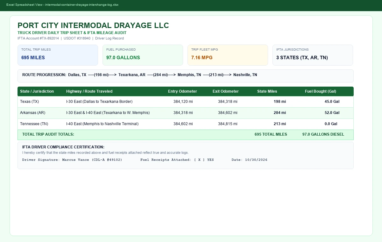The width and height of the screenshot is (382, 242).
Task: Toggle the Fuel Receipts Attached YES checkbox
Action: (x=199, y=160)
